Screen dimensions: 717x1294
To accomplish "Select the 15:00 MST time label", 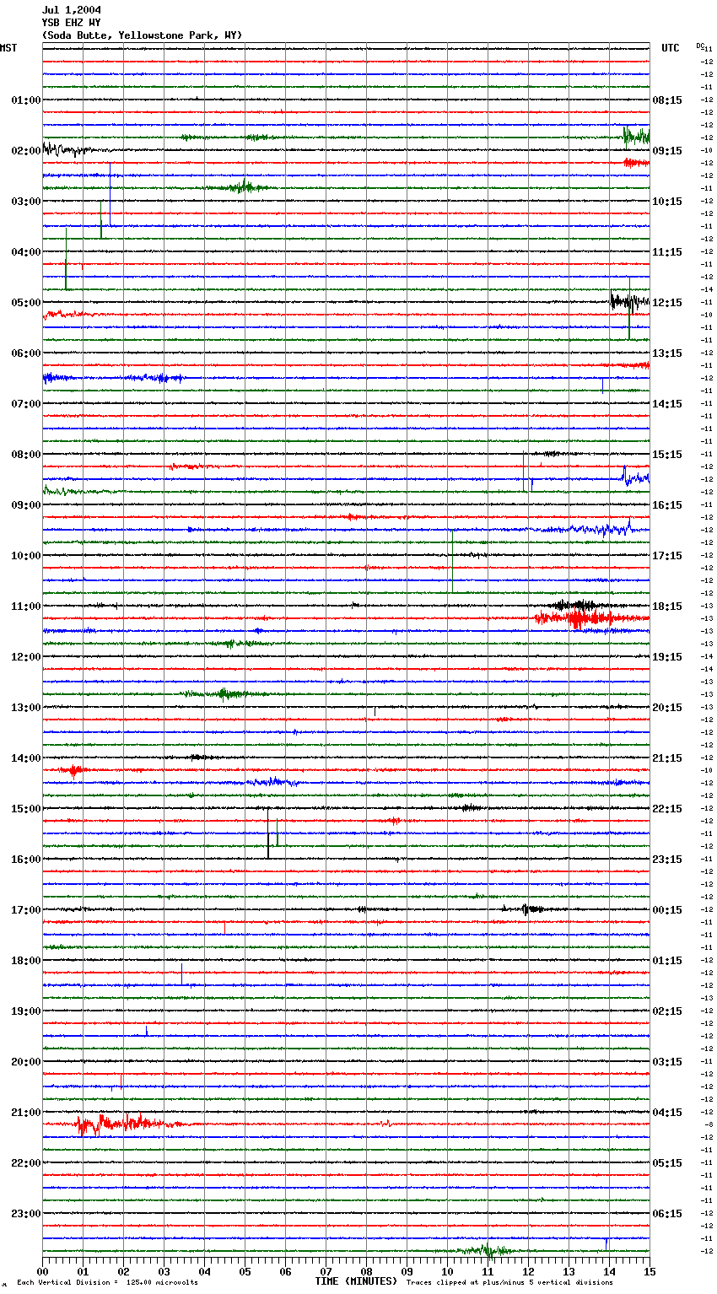I will pos(25,809).
